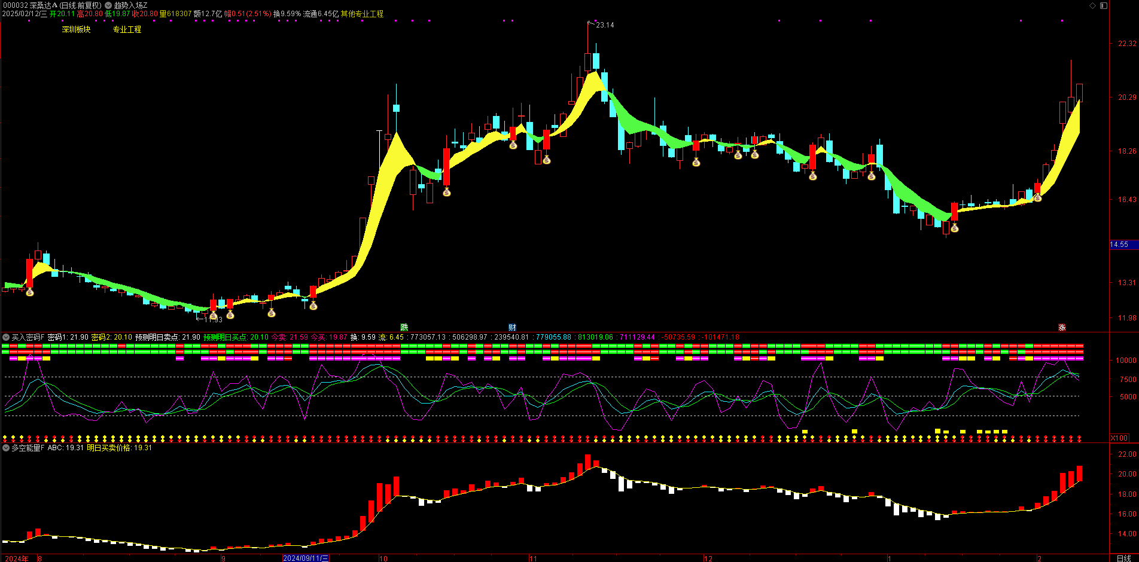1139x562 pixels.
Task: Click the 16.43 price axis label
Action: pos(1127,200)
